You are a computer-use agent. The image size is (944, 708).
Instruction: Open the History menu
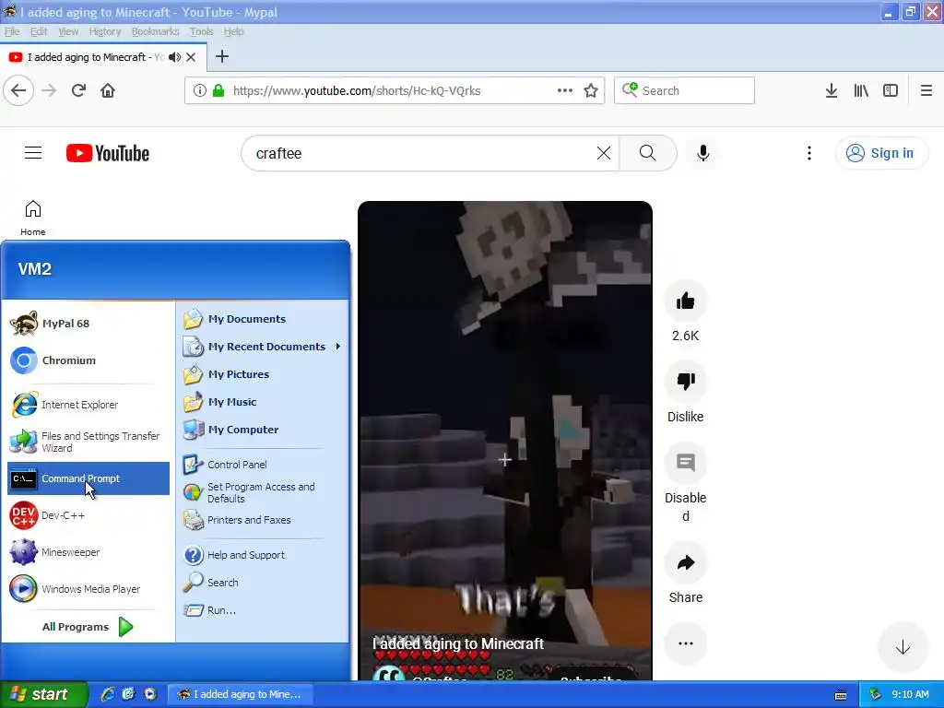click(x=105, y=31)
